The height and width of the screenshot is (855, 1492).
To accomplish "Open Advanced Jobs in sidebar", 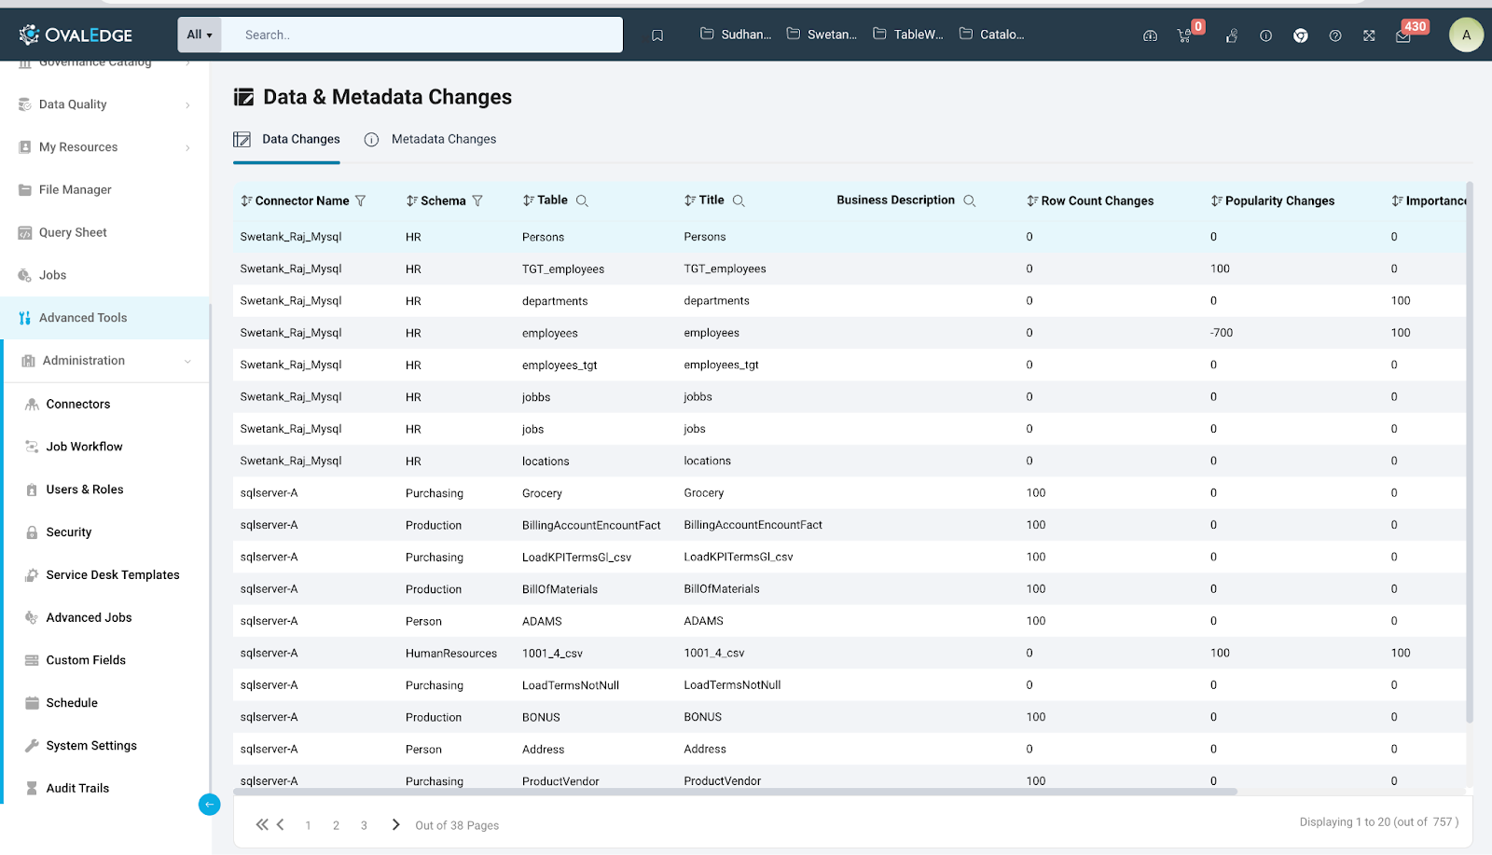I will coord(89,617).
